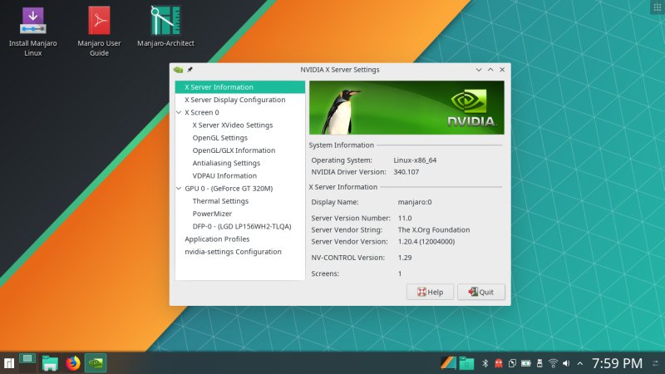Click the Quit button
The width and height of the screenshot is (665, 374).
point(481,292)
